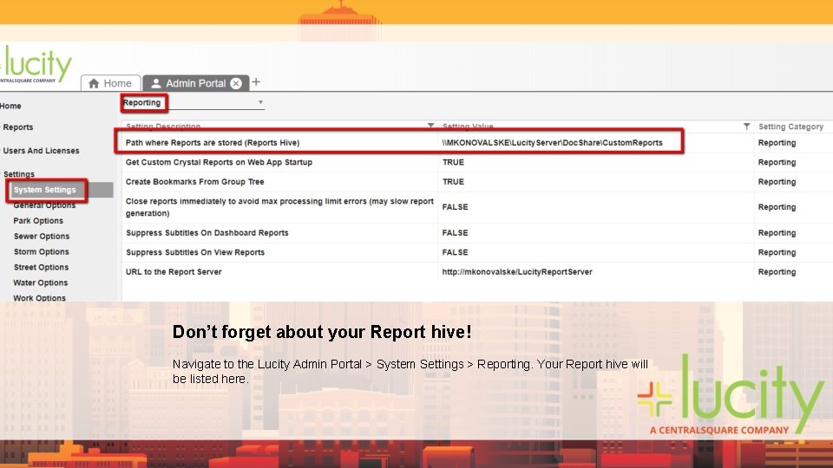Viewport: 833px width, 468px height.
Task: Filter the Setting Value column
Action: 746,127
